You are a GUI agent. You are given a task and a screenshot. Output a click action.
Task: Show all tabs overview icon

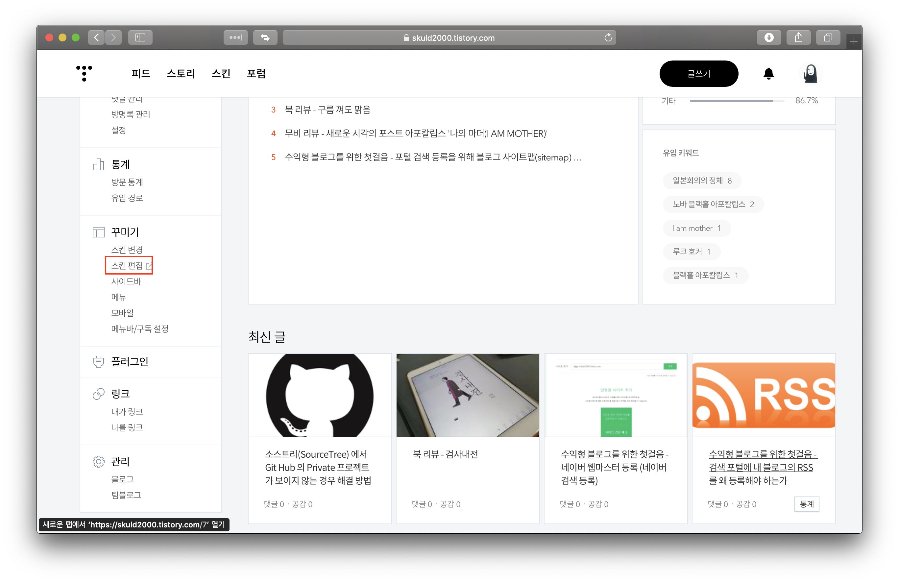click(x=828, y=37)
